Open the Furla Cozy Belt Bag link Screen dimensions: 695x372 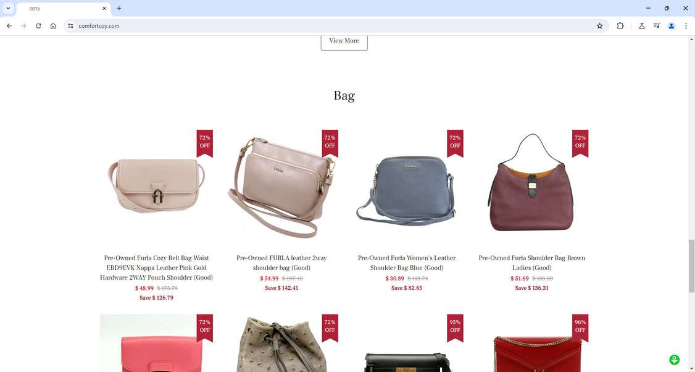pos(156,268)
